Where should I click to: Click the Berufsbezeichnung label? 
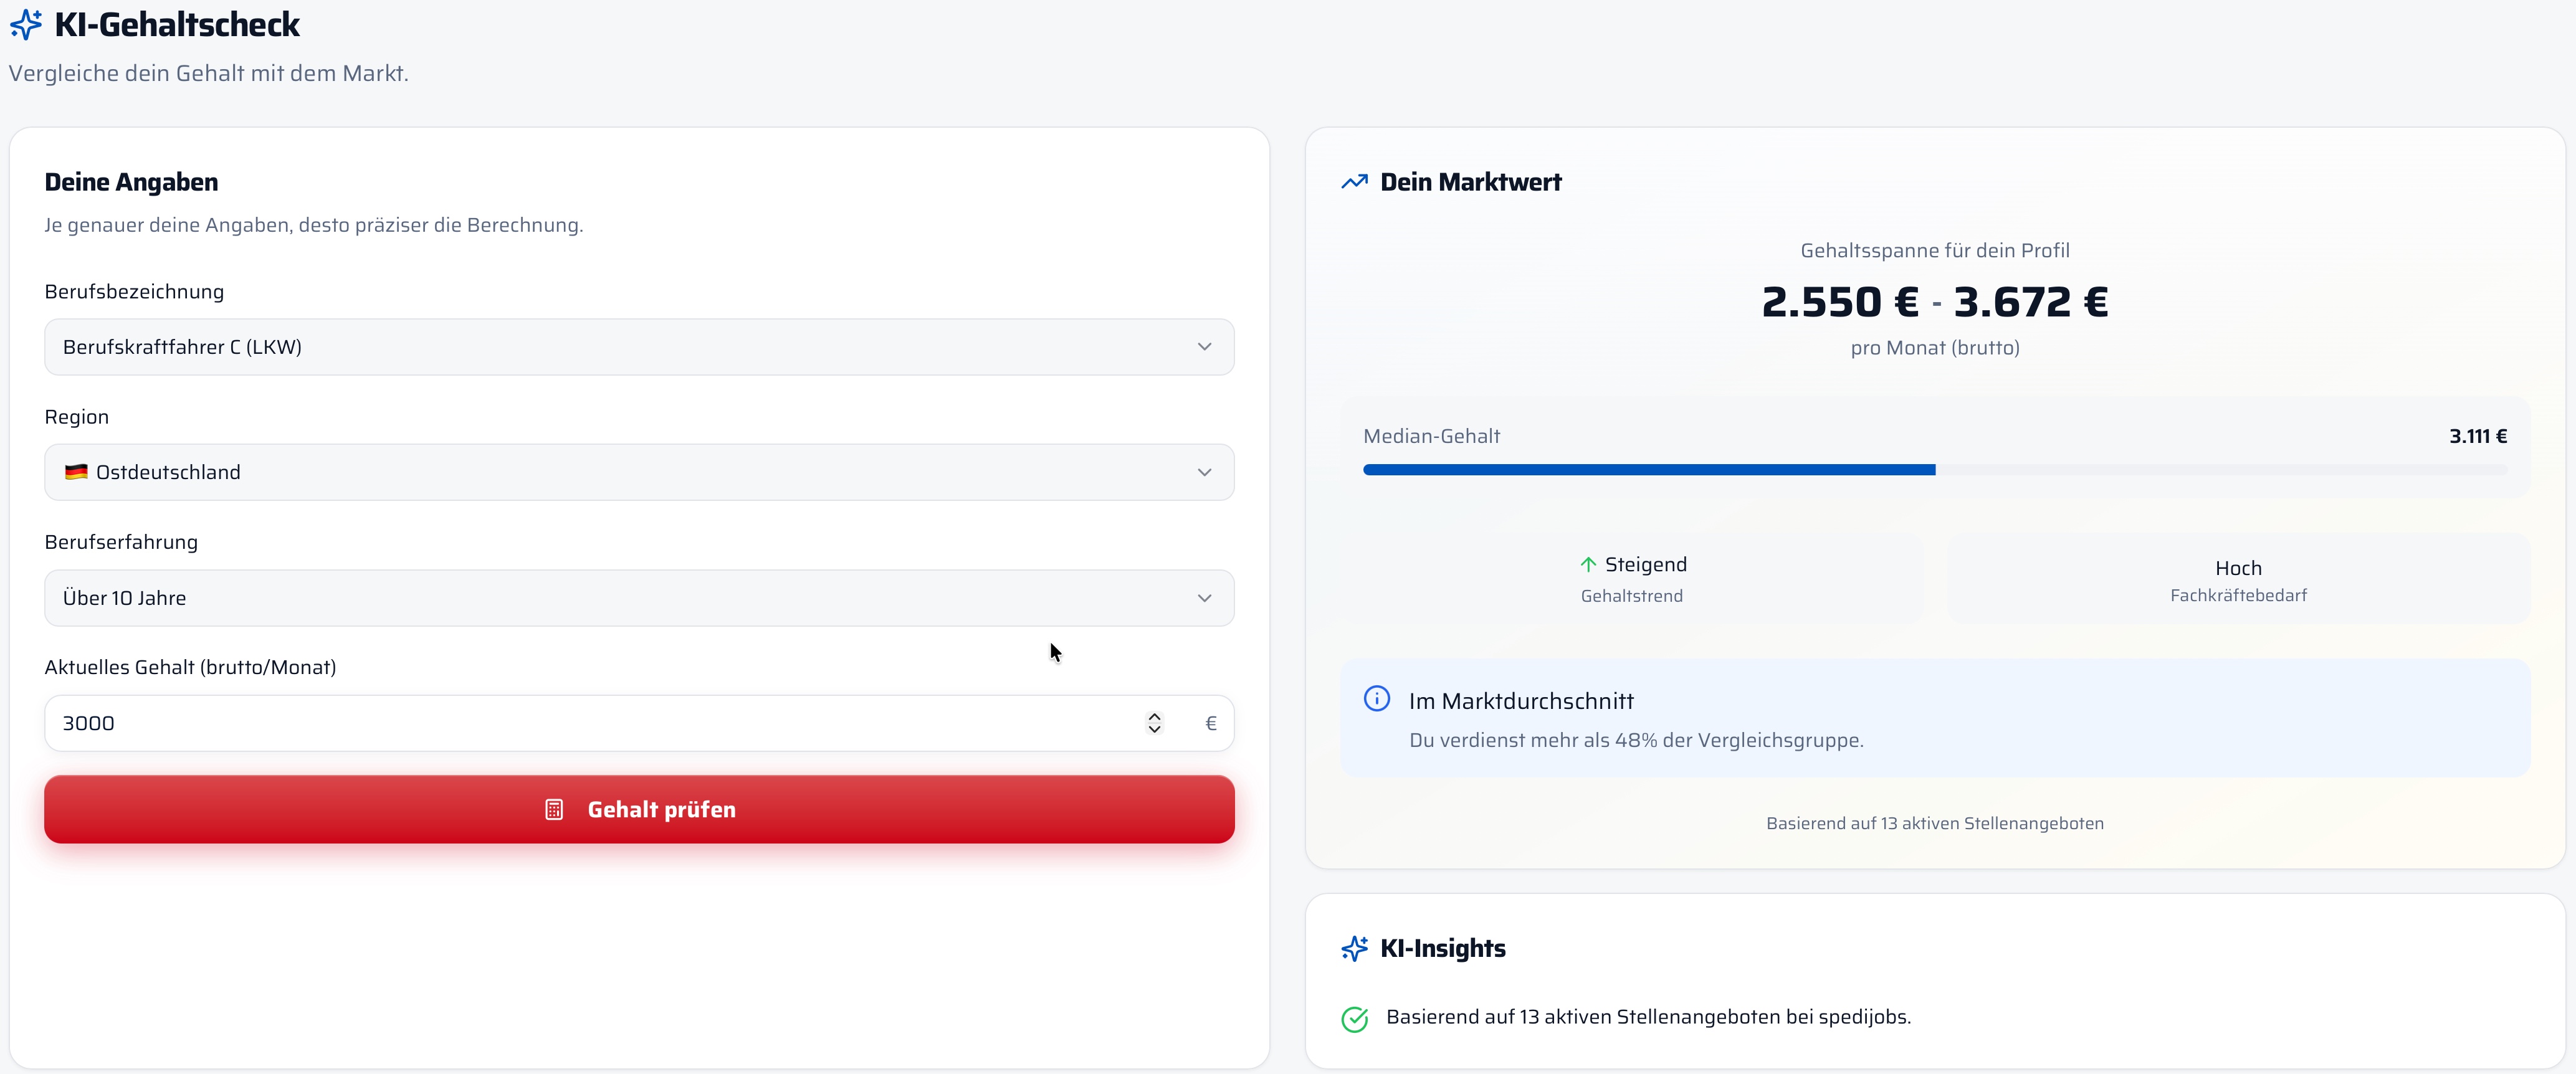coord(134,292)
